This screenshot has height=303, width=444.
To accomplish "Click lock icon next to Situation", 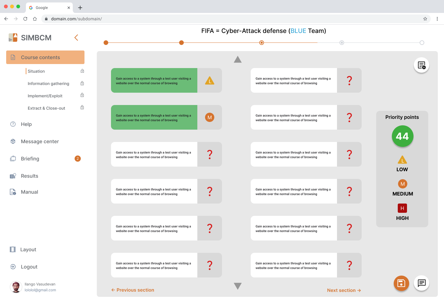I will [82, 71].
